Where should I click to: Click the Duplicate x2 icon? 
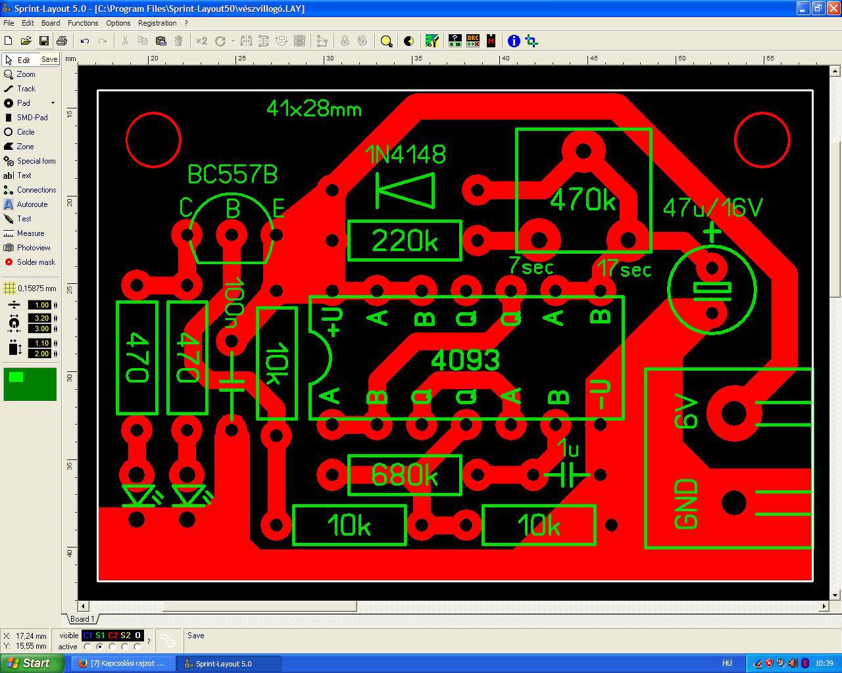(201, 41)
